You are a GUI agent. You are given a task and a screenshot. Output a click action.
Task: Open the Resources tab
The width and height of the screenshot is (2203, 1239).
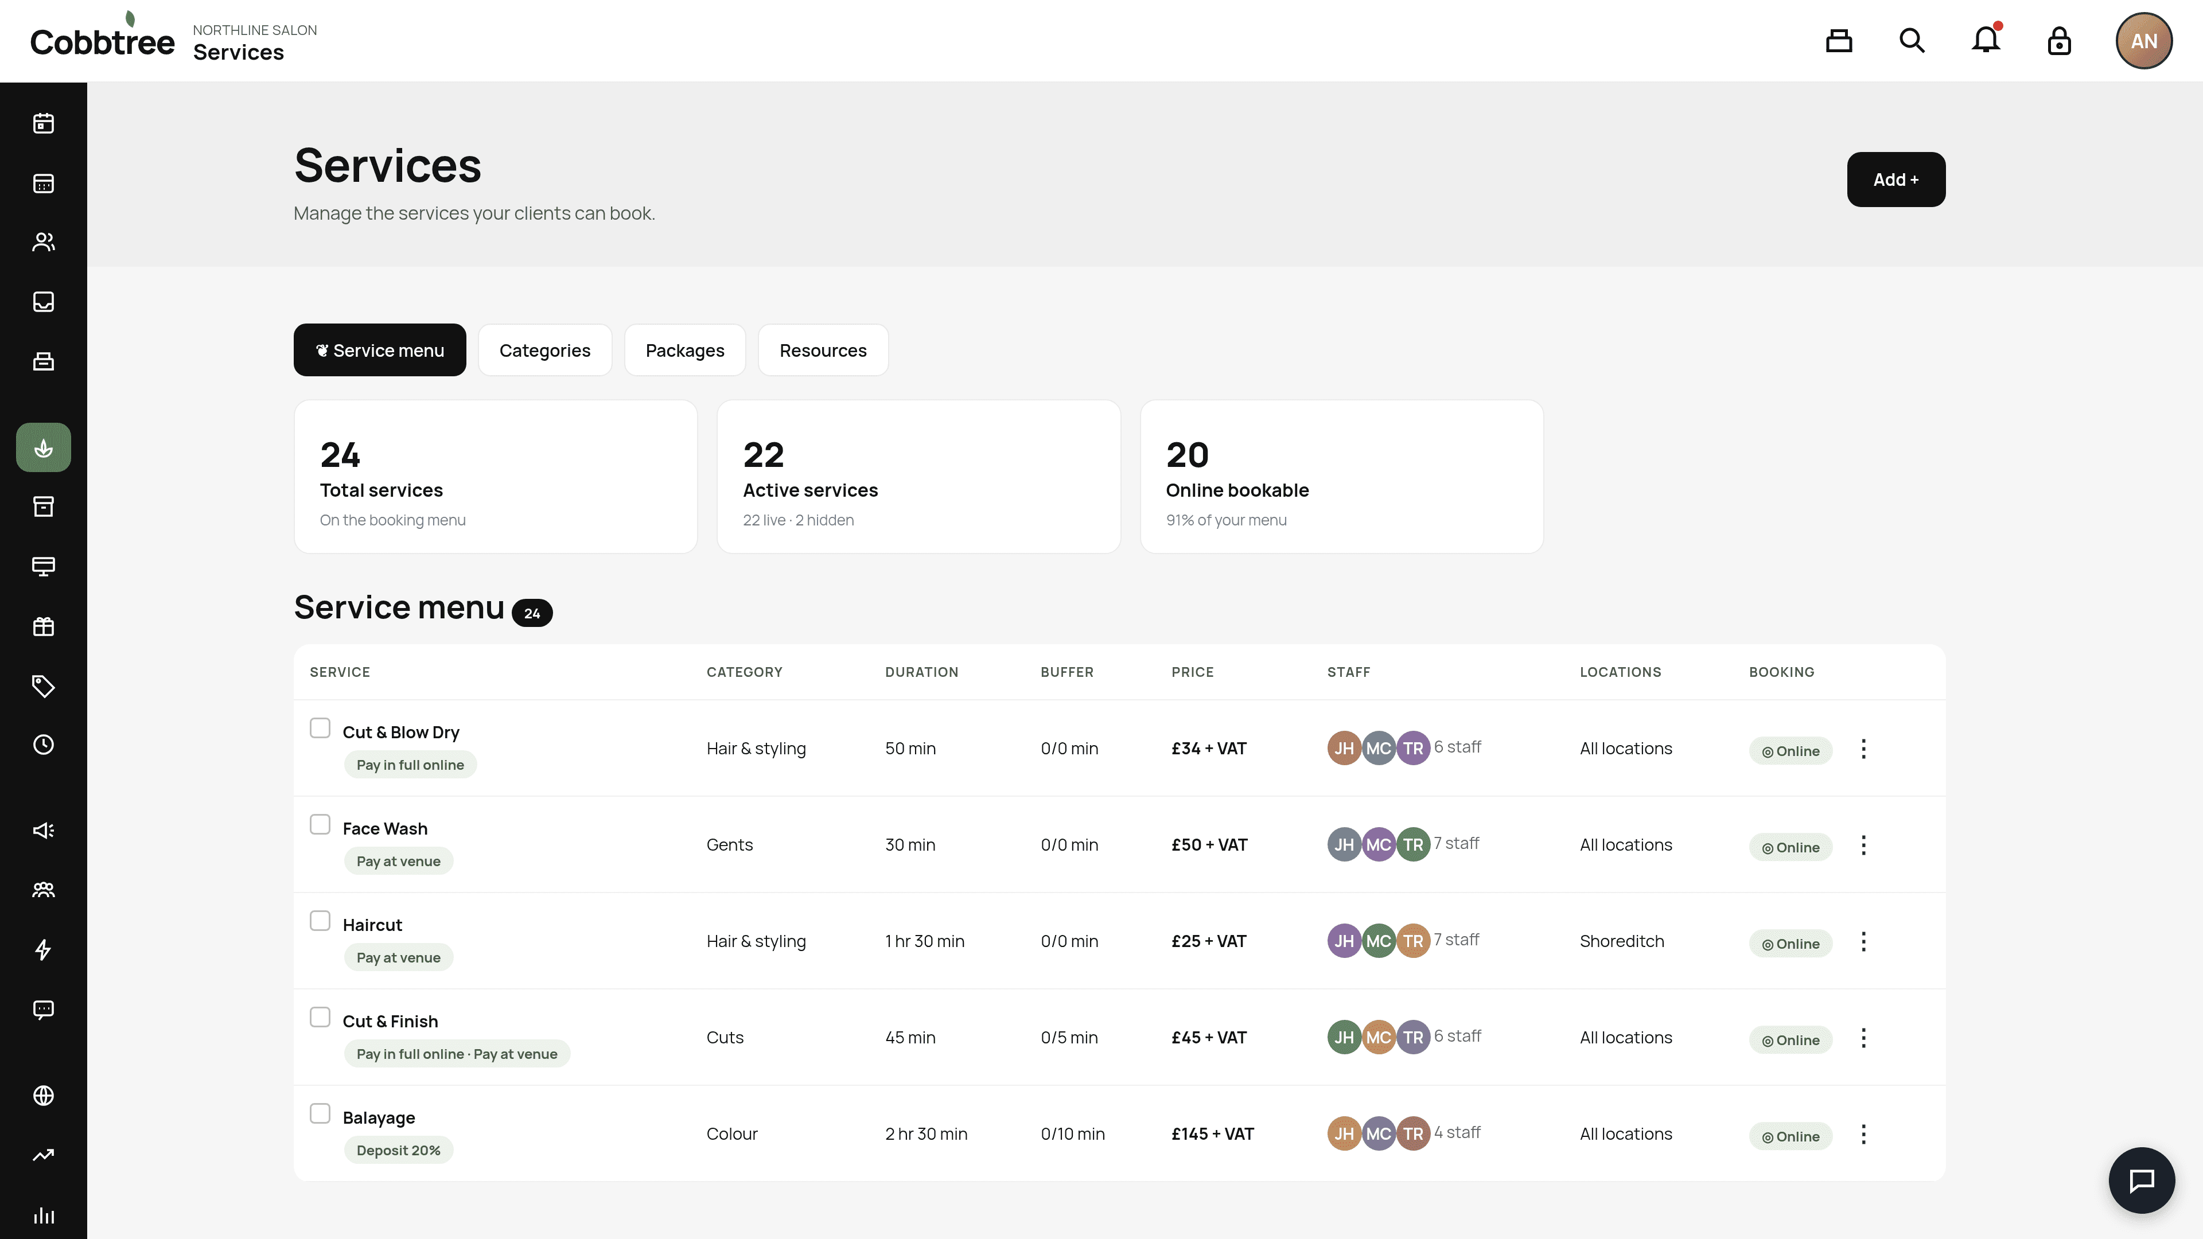823,350
